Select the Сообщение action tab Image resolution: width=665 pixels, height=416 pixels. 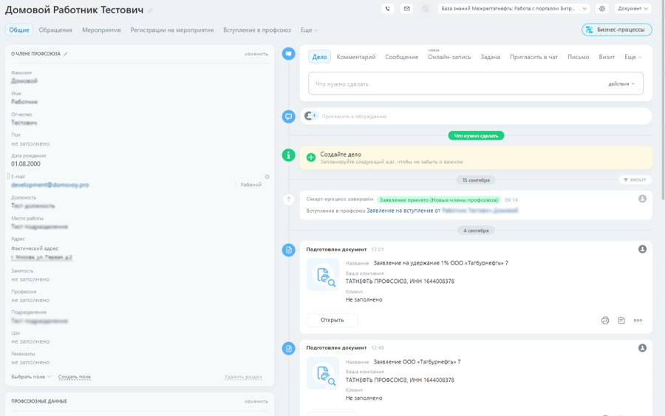click(401, 57)
